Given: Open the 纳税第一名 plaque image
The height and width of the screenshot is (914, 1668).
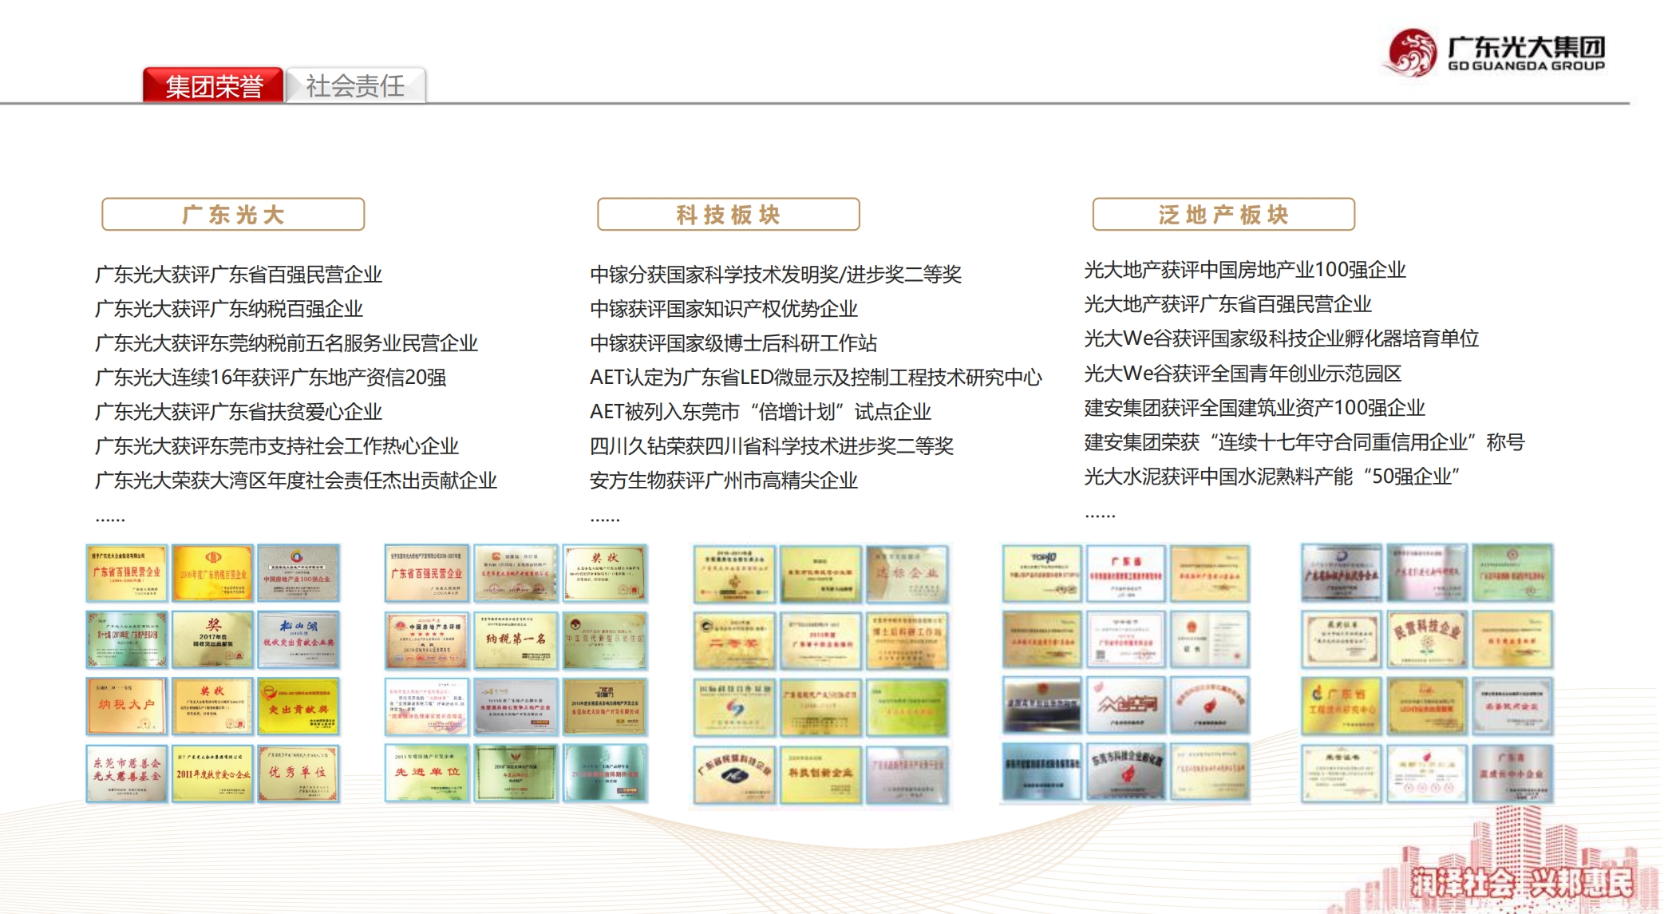Looking at the screenshot, I should click(x=516, y=639).
